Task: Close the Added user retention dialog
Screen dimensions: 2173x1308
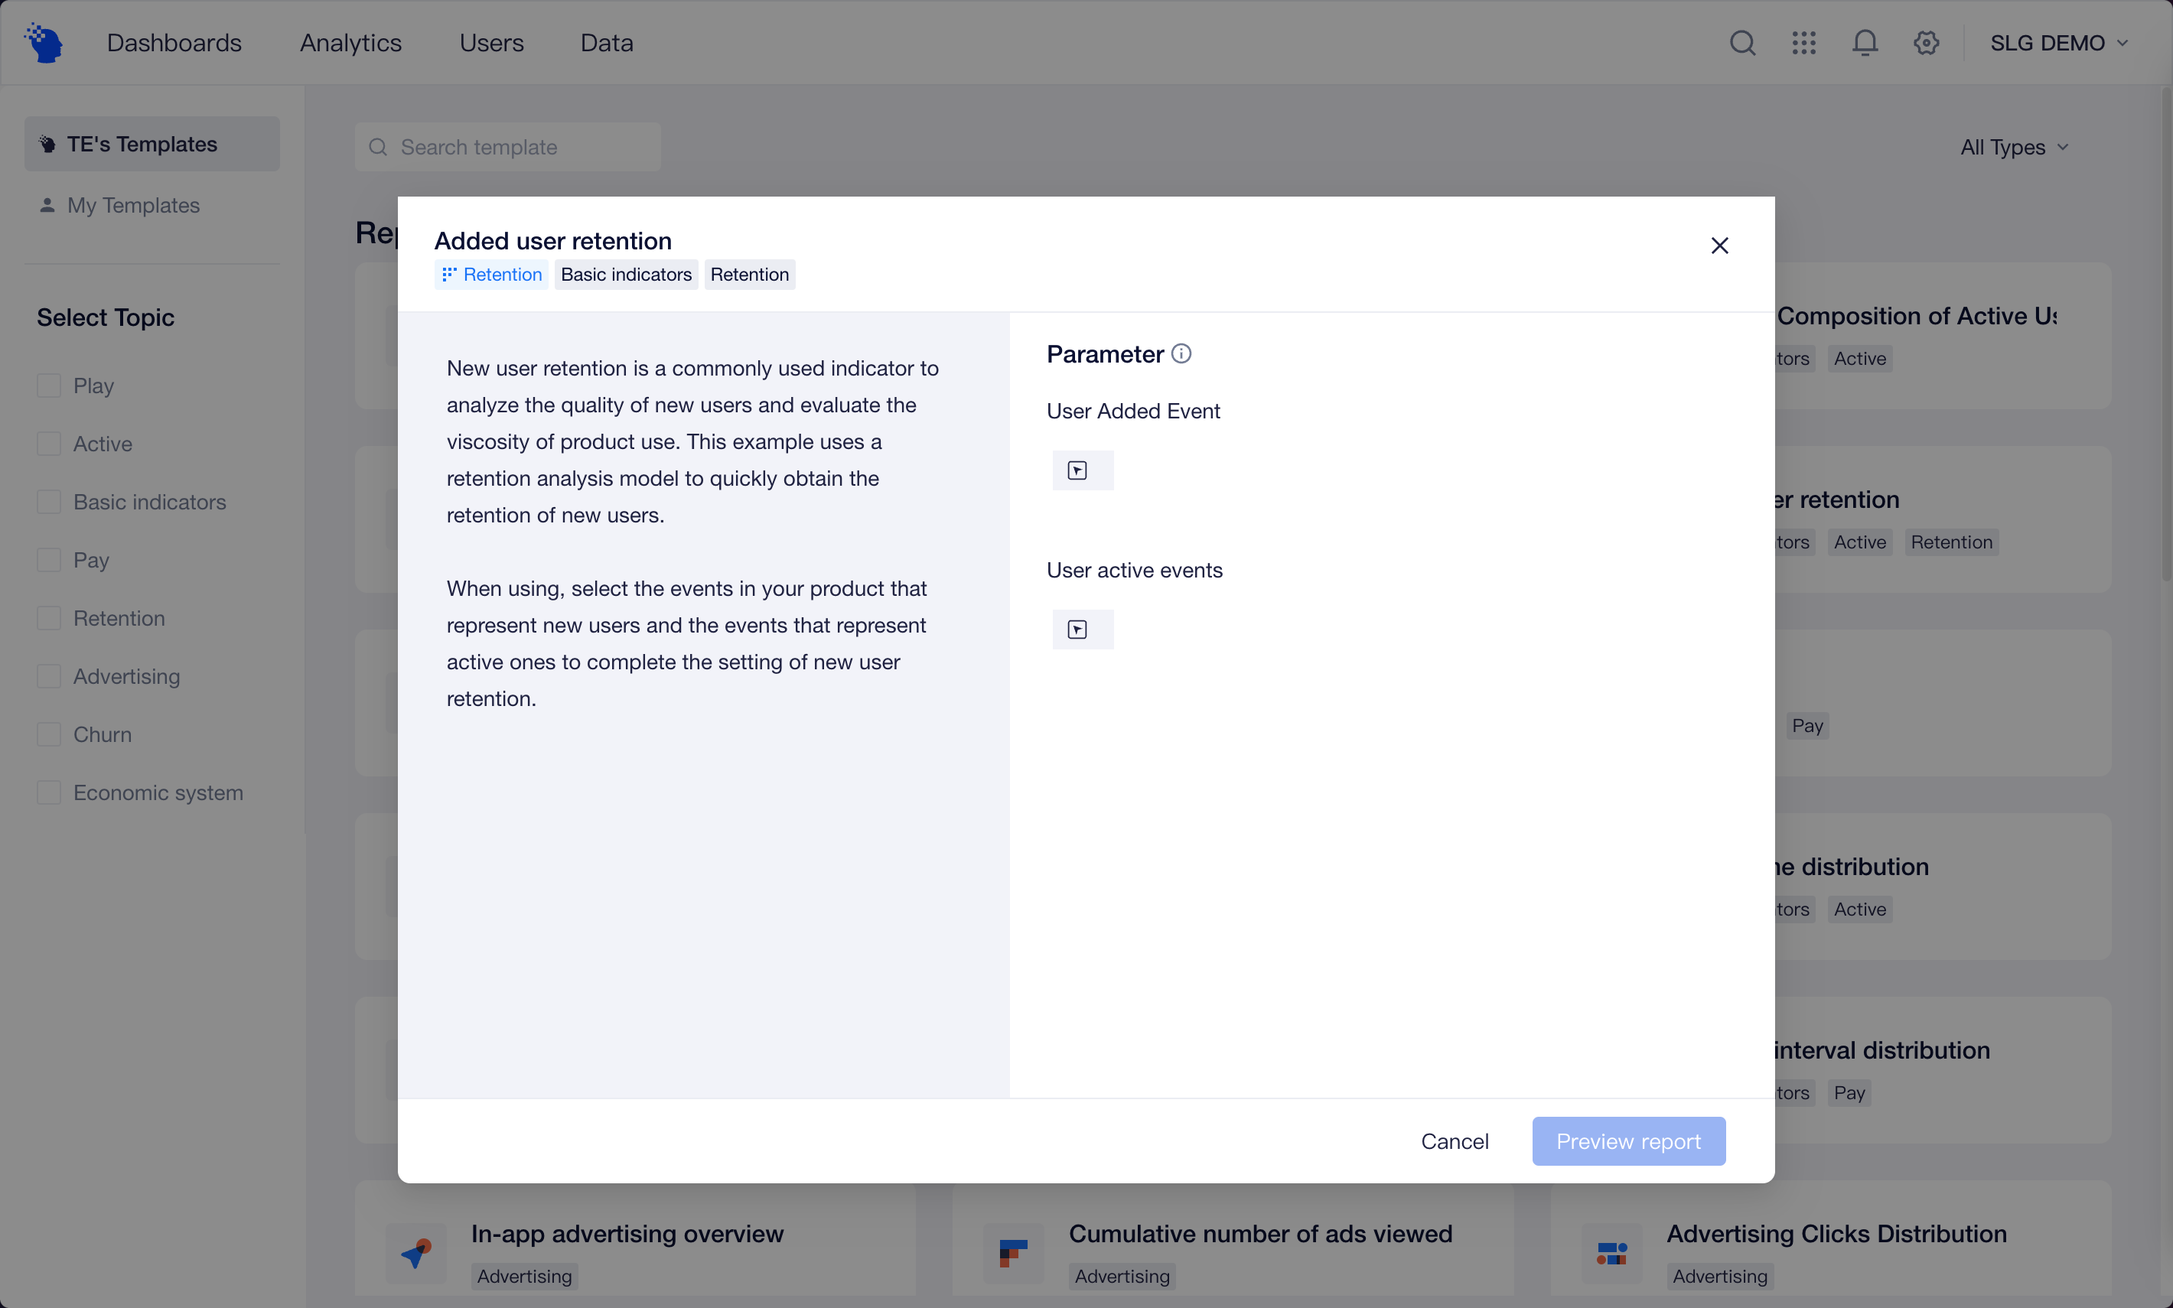Action: coord(1719,245)
